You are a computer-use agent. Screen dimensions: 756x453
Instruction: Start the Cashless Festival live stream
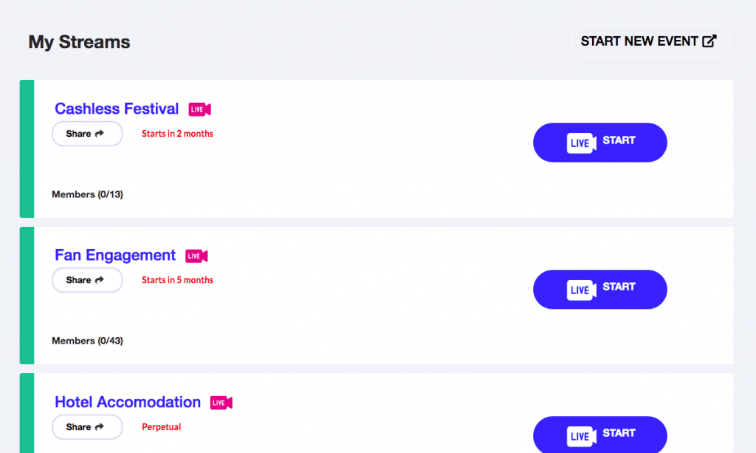[599, 142]
